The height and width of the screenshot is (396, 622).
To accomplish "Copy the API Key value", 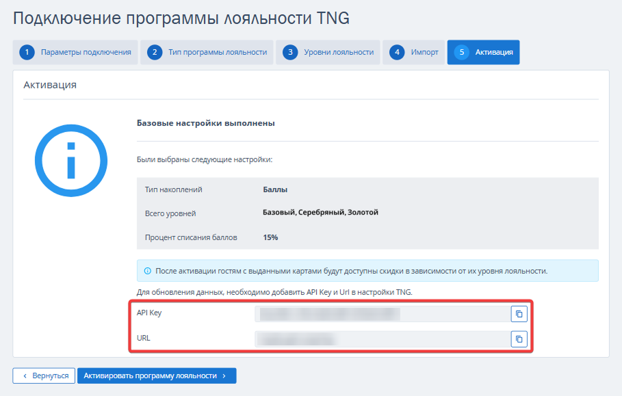I will [x=519, y=314].
